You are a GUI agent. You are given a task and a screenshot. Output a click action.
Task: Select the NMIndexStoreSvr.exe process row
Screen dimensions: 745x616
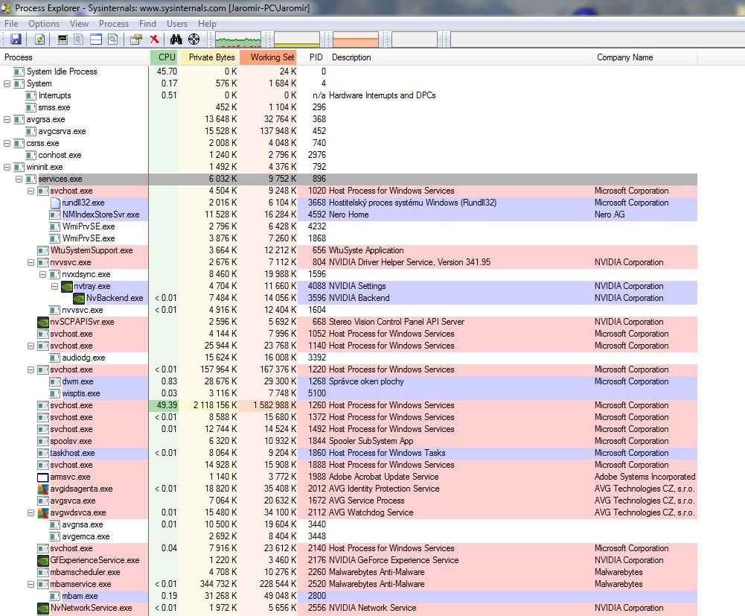click(349, 215)
